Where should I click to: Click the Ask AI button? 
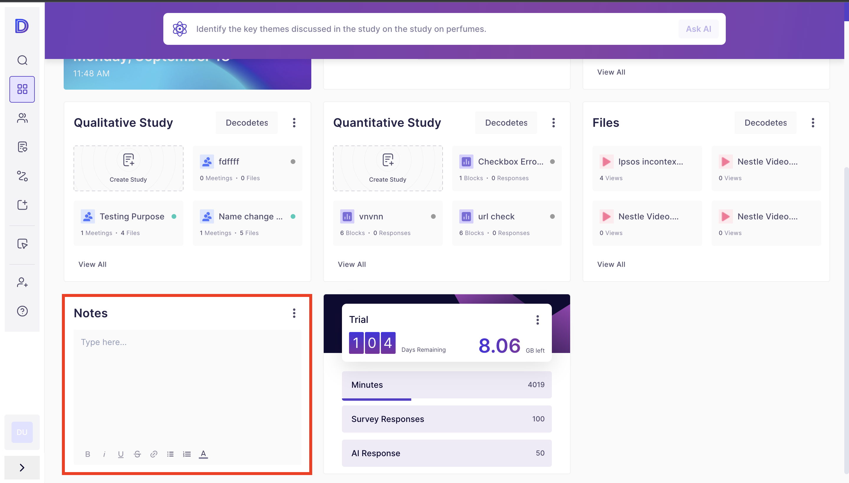tap(698, 29)
